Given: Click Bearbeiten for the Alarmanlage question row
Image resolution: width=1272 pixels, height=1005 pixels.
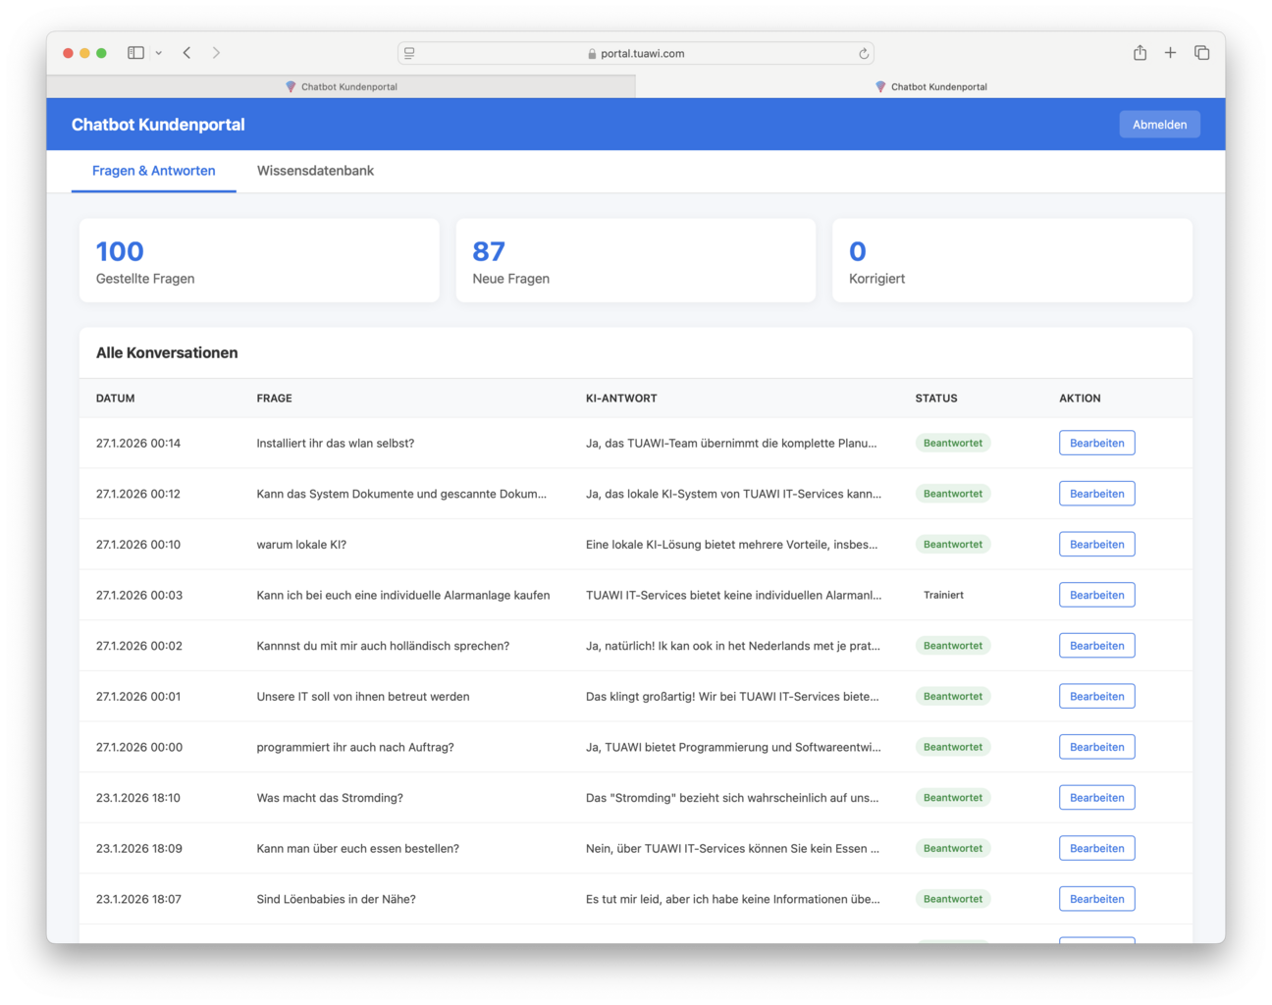Looking at the screenshot, I should tap(1096, 596).
